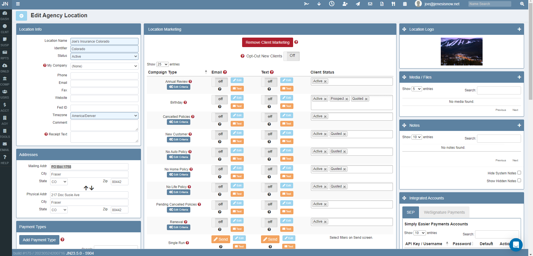This screenshot has height=256, width=533.
Task: Click Edit Criteria under Annual Review
Action: 179,87
